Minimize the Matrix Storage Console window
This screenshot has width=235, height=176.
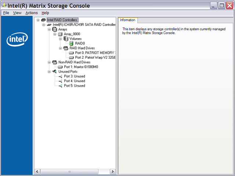(x=213, y=5)
